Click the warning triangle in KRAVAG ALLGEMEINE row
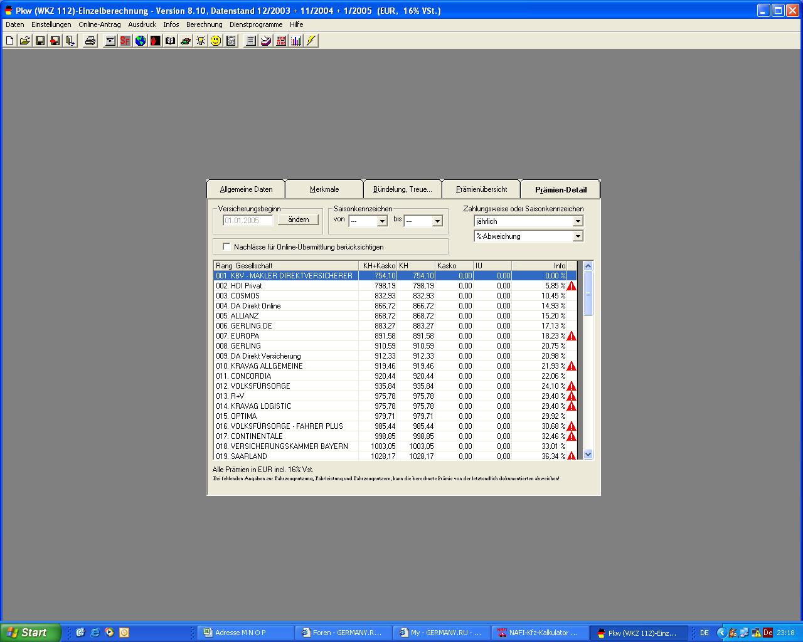Viewport: 803px width, 642px height. (572, 366)
